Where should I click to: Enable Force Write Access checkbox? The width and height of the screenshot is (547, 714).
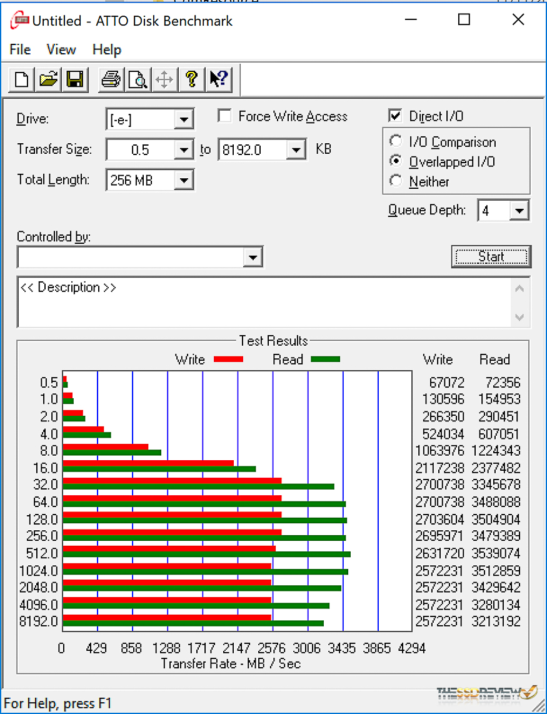(x=224, y=116)
